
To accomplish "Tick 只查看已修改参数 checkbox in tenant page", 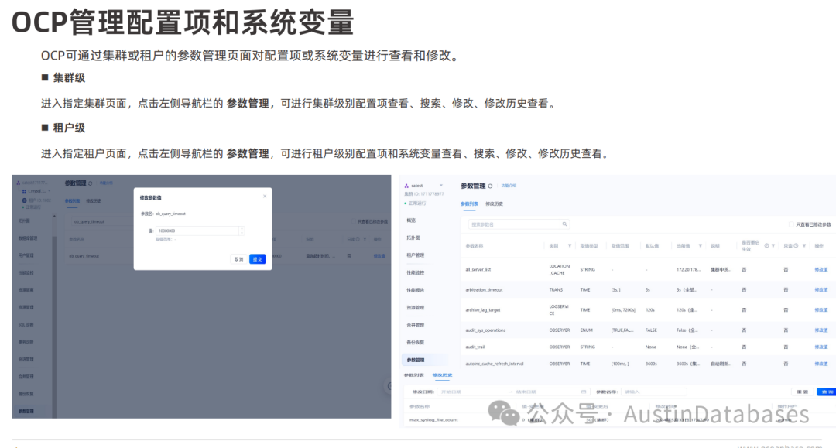I will coord(354,221).
